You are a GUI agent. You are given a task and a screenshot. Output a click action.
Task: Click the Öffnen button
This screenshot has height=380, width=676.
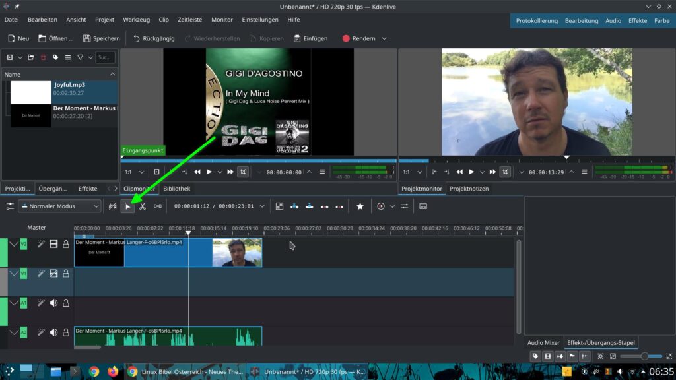pos(55,38)
